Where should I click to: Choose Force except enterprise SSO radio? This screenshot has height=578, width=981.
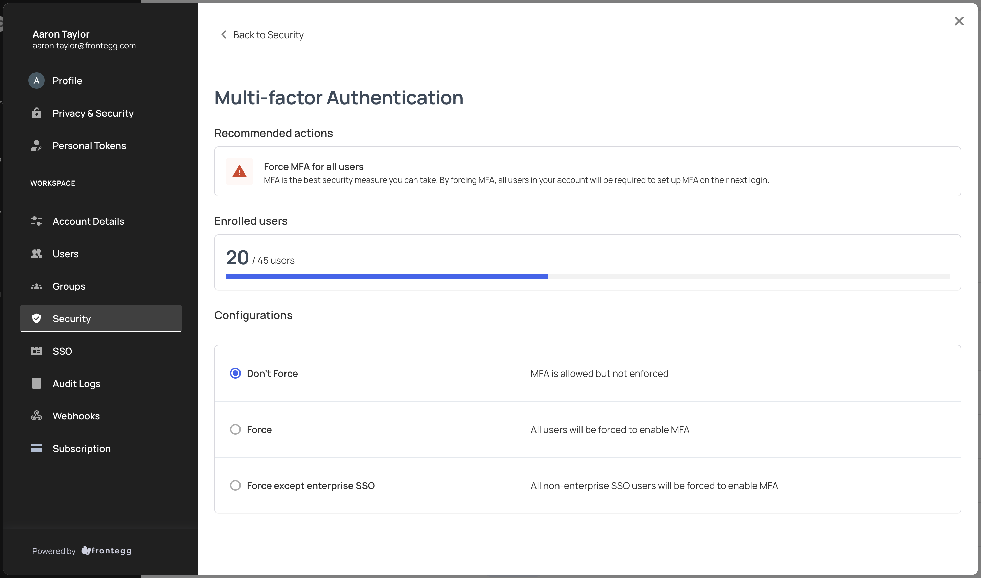[x=235, y=485]
